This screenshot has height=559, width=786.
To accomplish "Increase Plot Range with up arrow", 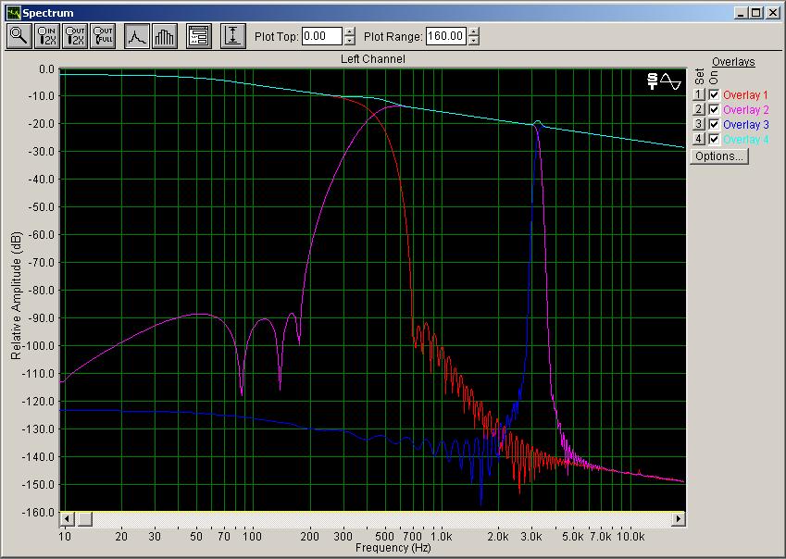I will point(474,31).
